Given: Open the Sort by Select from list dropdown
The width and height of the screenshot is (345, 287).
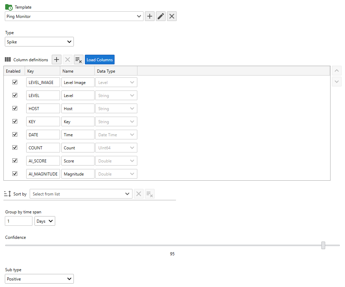Looking at the screenshot, I should [x=81, y=194].
